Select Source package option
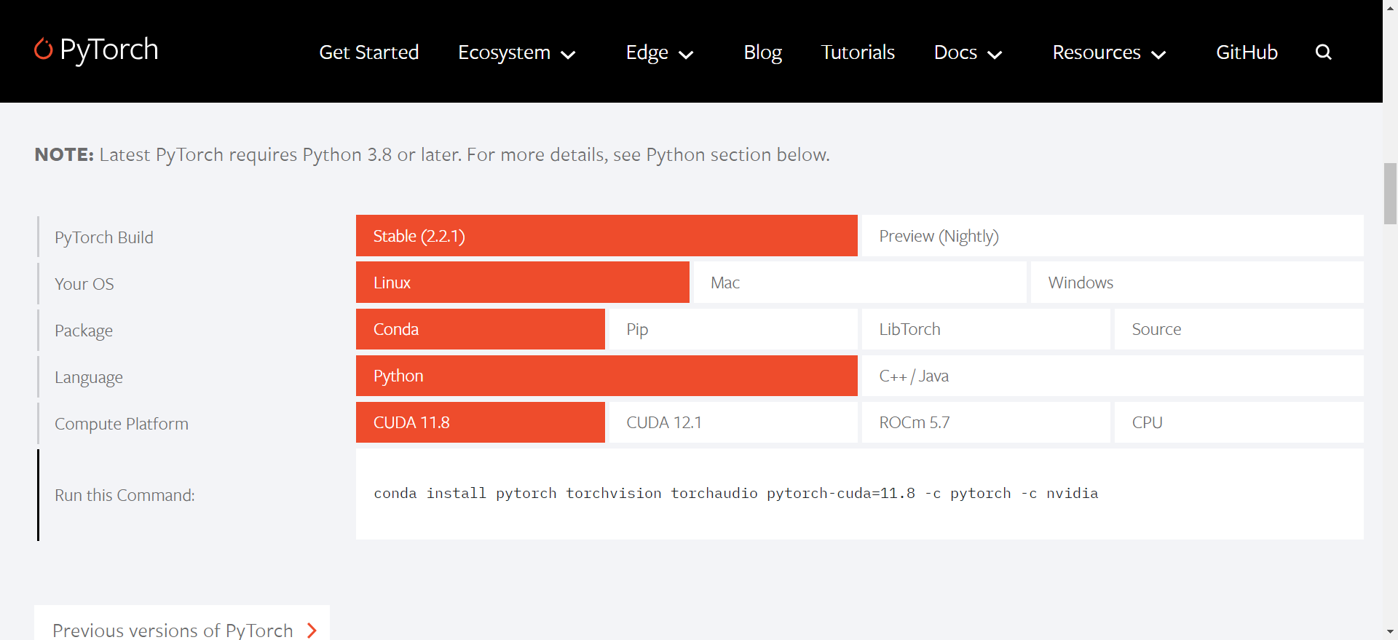 pyautogui.click(x=1239, y=329)
